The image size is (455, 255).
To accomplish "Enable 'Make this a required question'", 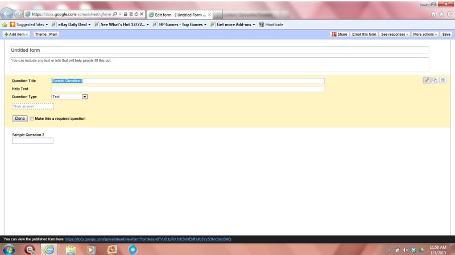I will 32,119.
